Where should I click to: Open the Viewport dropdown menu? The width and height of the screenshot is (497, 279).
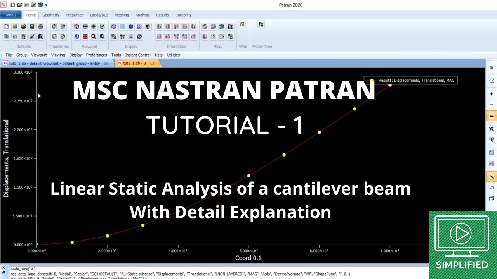pyautogui.click(x=39, y=55)
